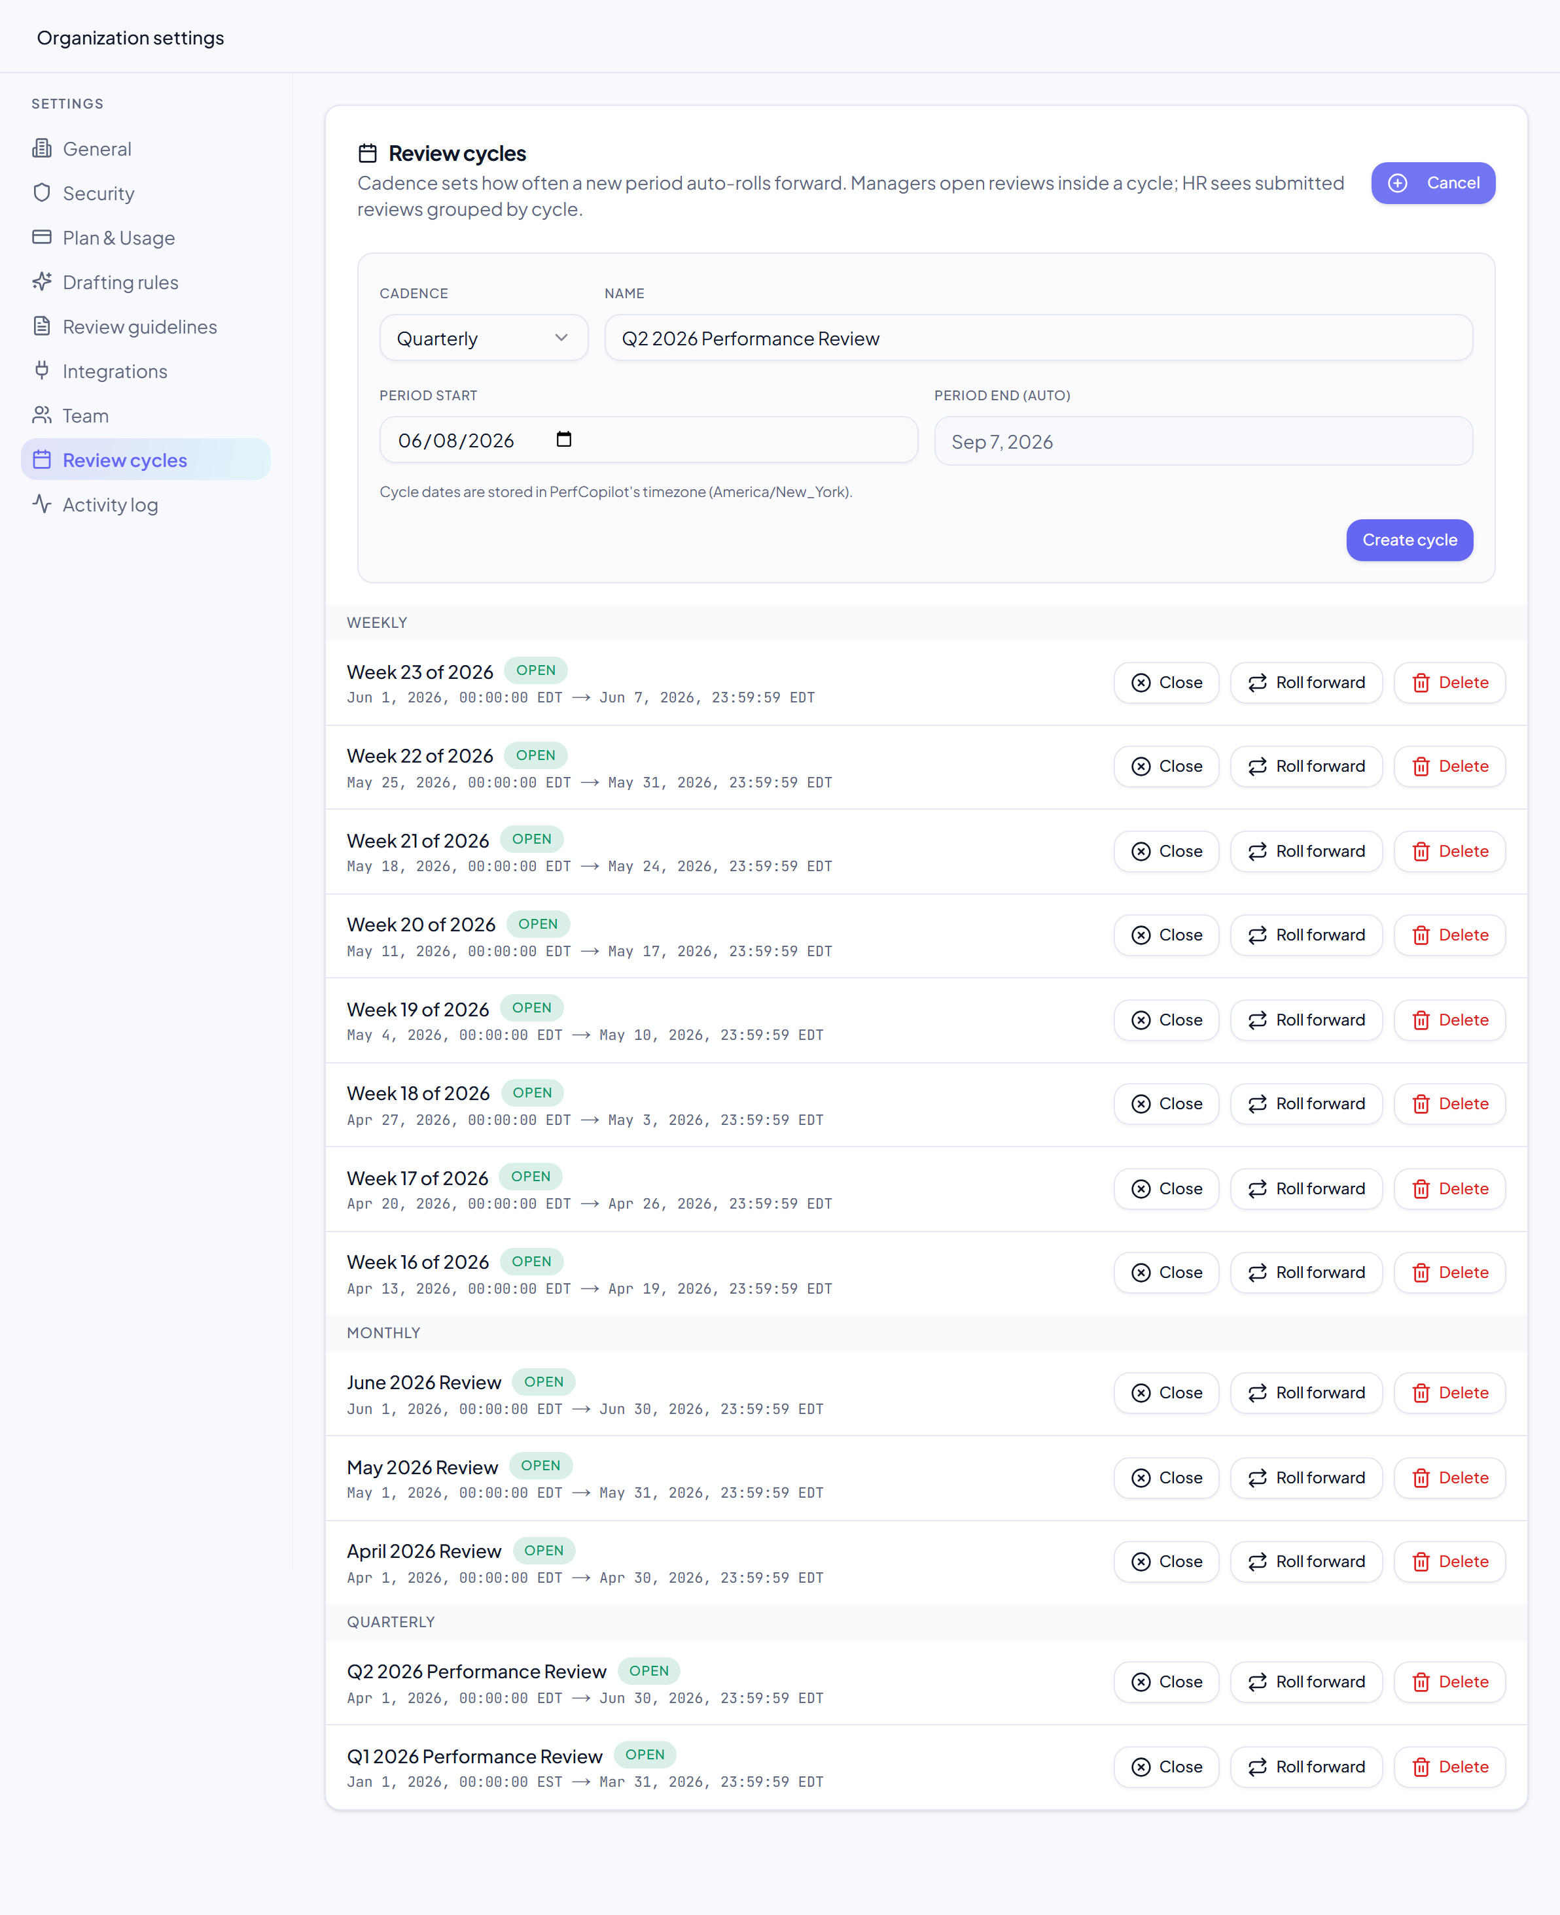
Task: Click 'Q1 2026 Performance Review' row title
Action: pyautogui.click(x=474, y=1756)
